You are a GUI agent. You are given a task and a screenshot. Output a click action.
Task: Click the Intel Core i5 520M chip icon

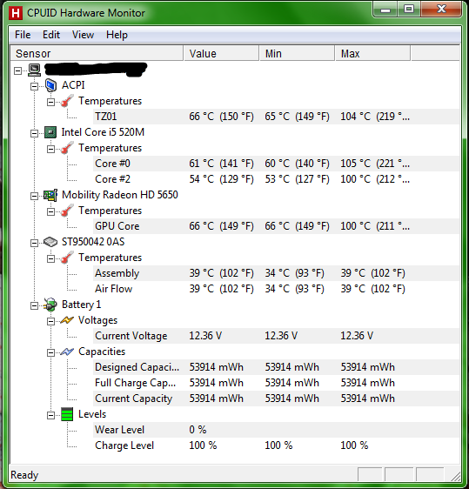[50, 132]
